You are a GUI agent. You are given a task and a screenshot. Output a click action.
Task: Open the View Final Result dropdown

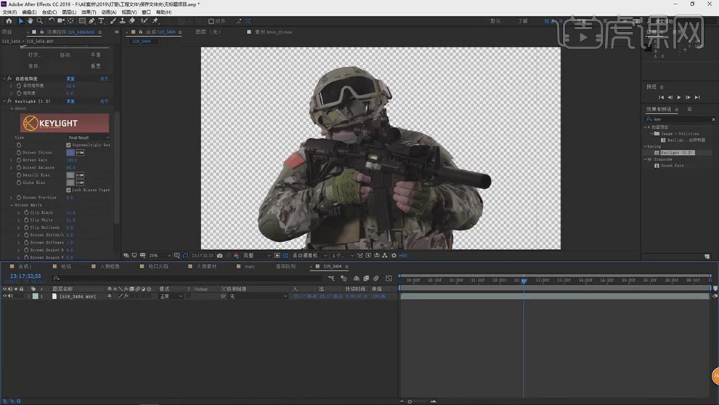tap(88, 137)
